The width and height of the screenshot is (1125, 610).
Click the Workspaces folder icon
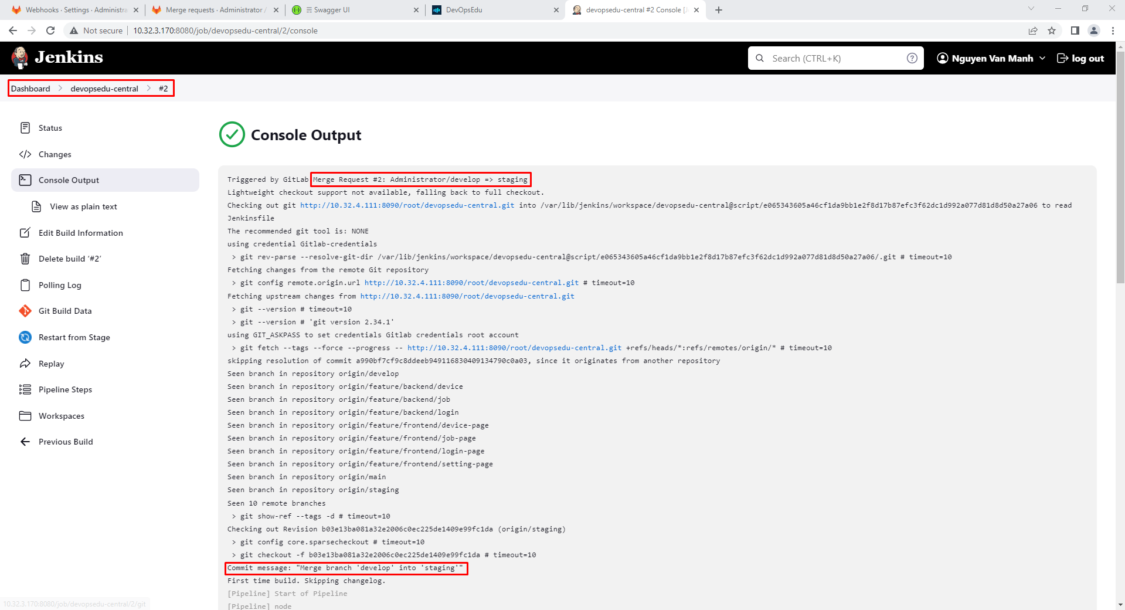coord(25,416)
